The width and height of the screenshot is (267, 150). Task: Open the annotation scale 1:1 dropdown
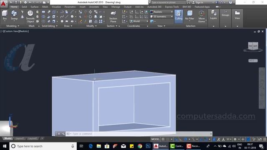[x=229, y=139]
